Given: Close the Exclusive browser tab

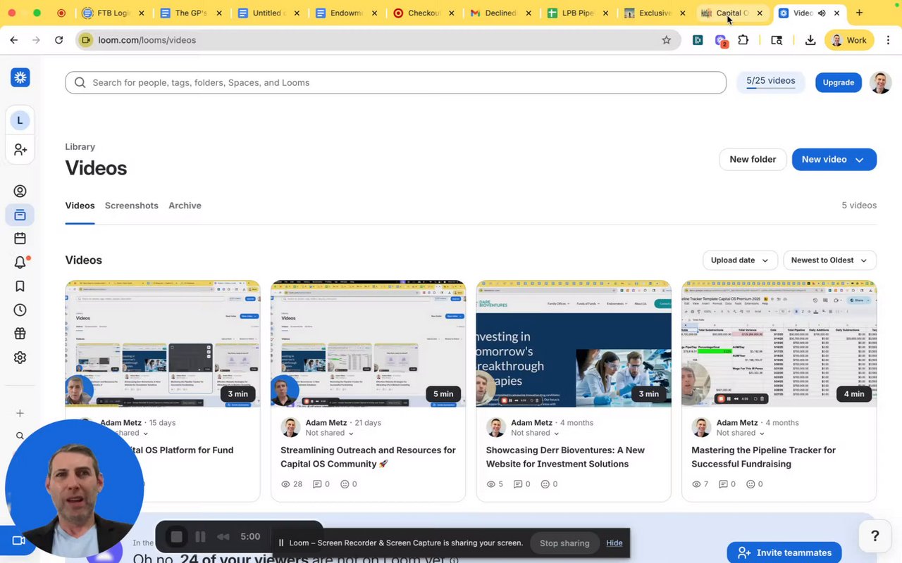Looking at the screenshot, I should tap(682, 13).
